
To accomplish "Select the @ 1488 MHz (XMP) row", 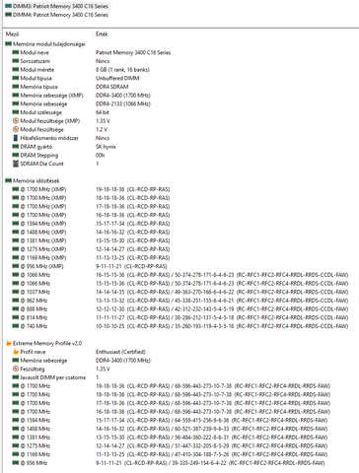I will click(91, 232).
